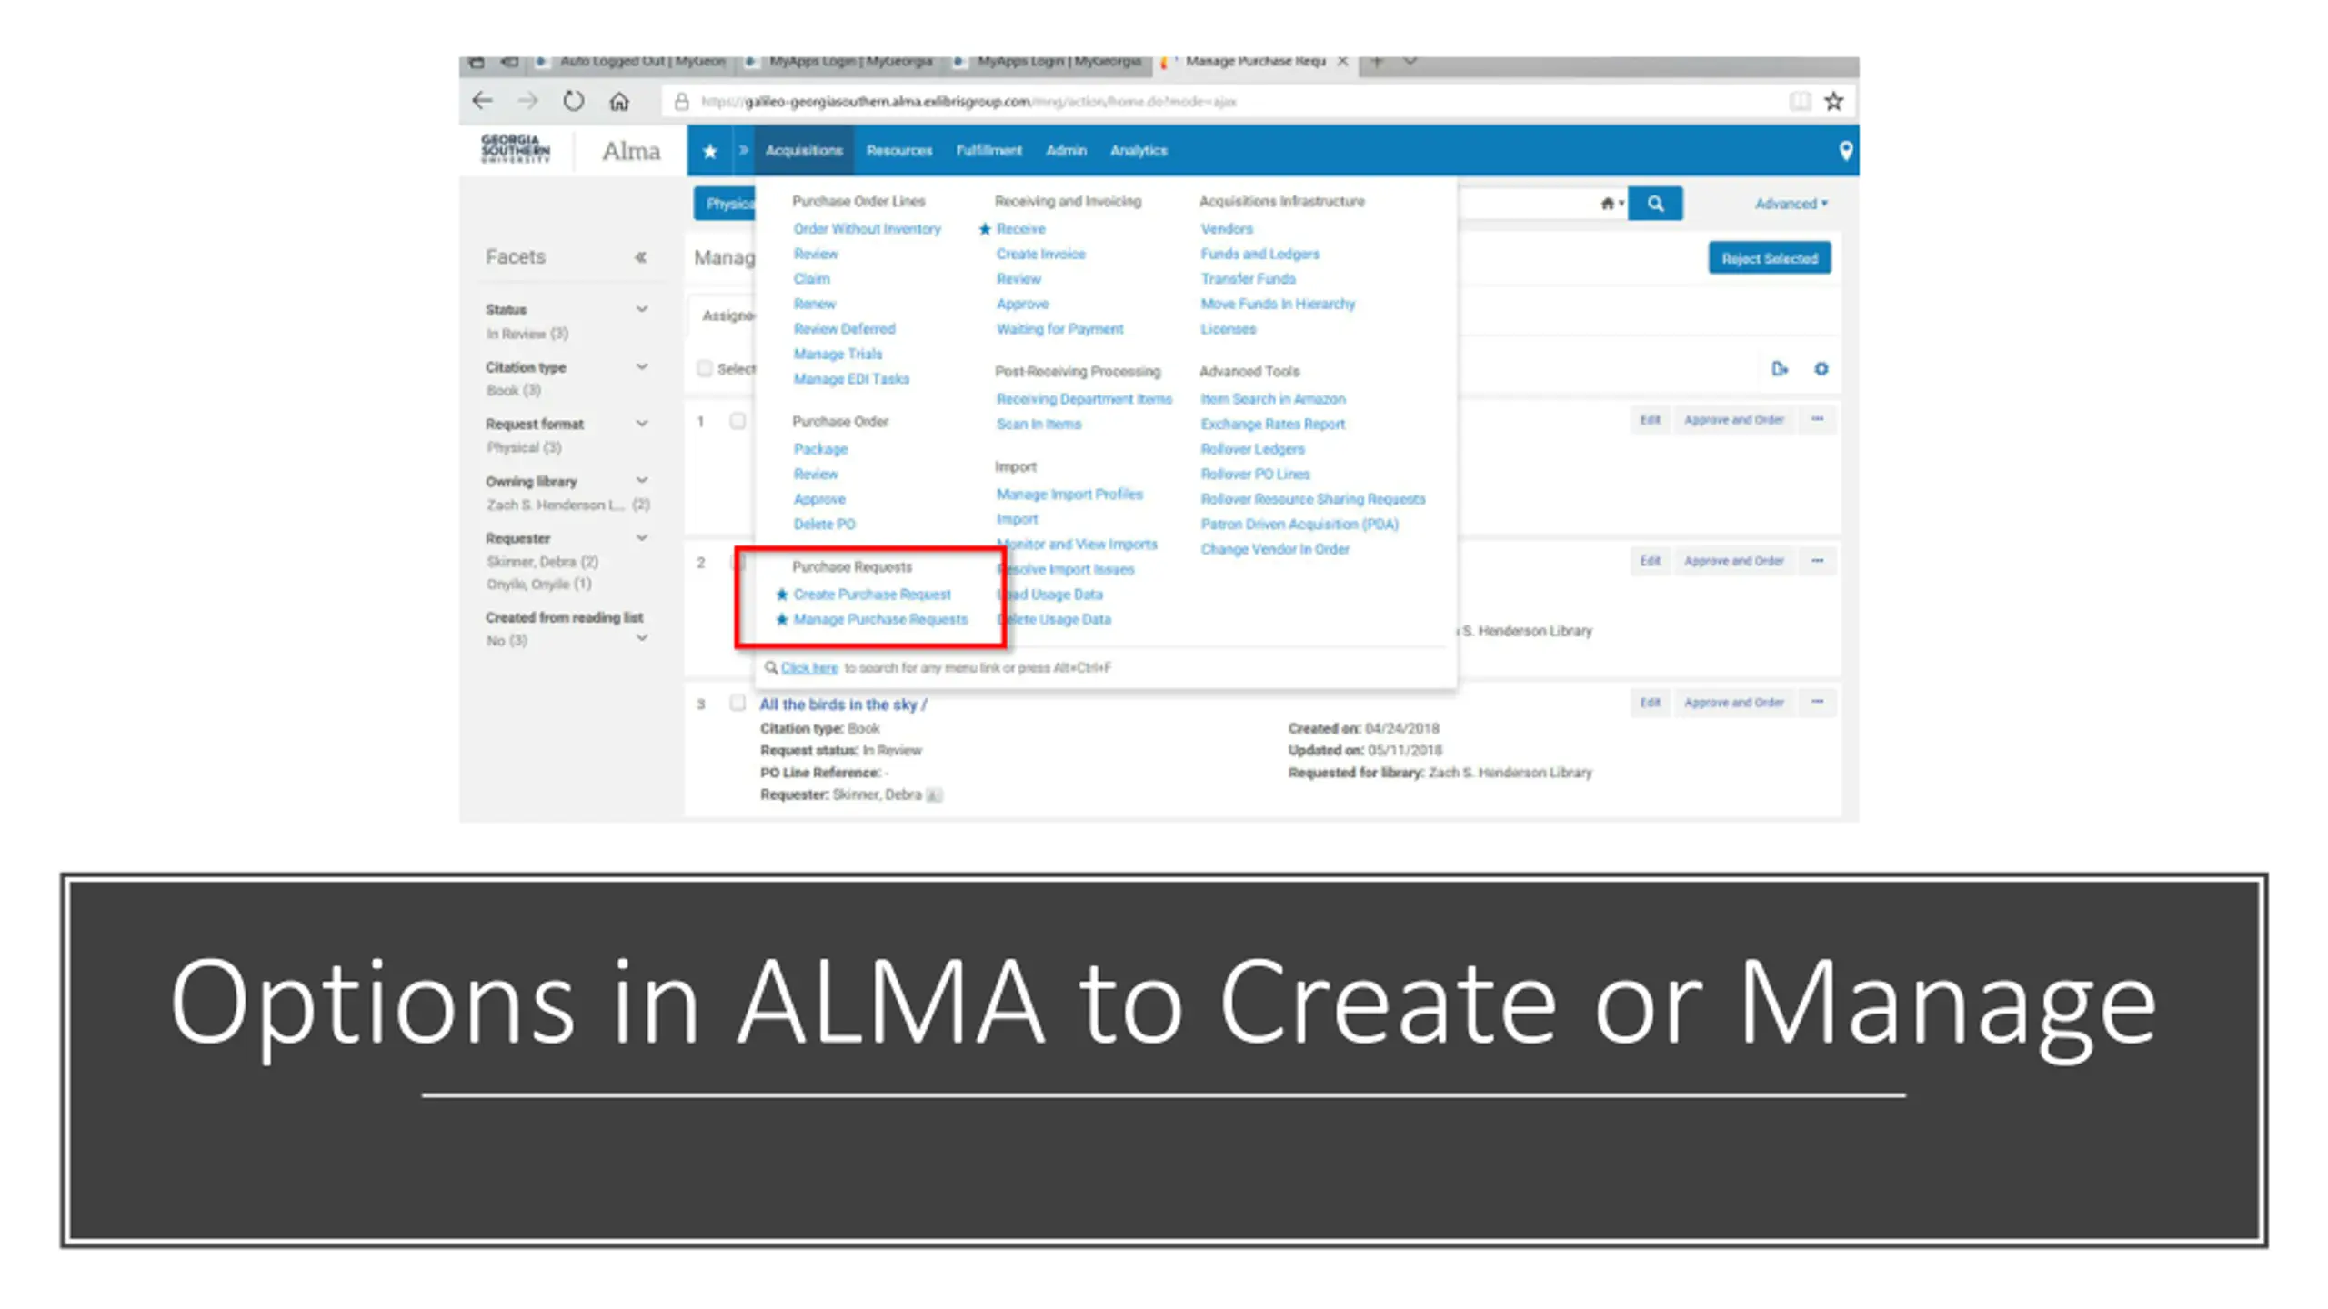Open Patron Driven Acquisition (PDA) link

click(x=1299, y=524)
